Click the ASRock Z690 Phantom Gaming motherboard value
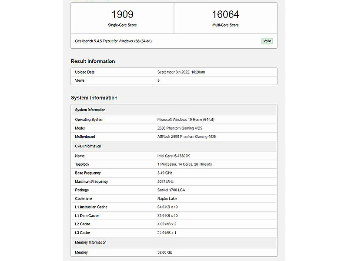 (187, 137)
